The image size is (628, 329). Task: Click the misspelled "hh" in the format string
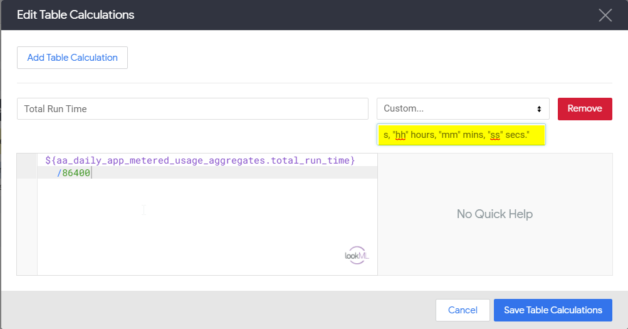pyautogui.click(x=400, y=135)
